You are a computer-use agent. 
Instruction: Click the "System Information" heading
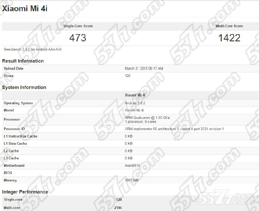(x=24, y=87)
